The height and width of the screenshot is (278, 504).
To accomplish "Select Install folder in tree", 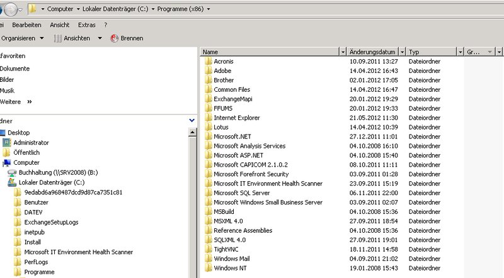I will click(x=33, y=242).
